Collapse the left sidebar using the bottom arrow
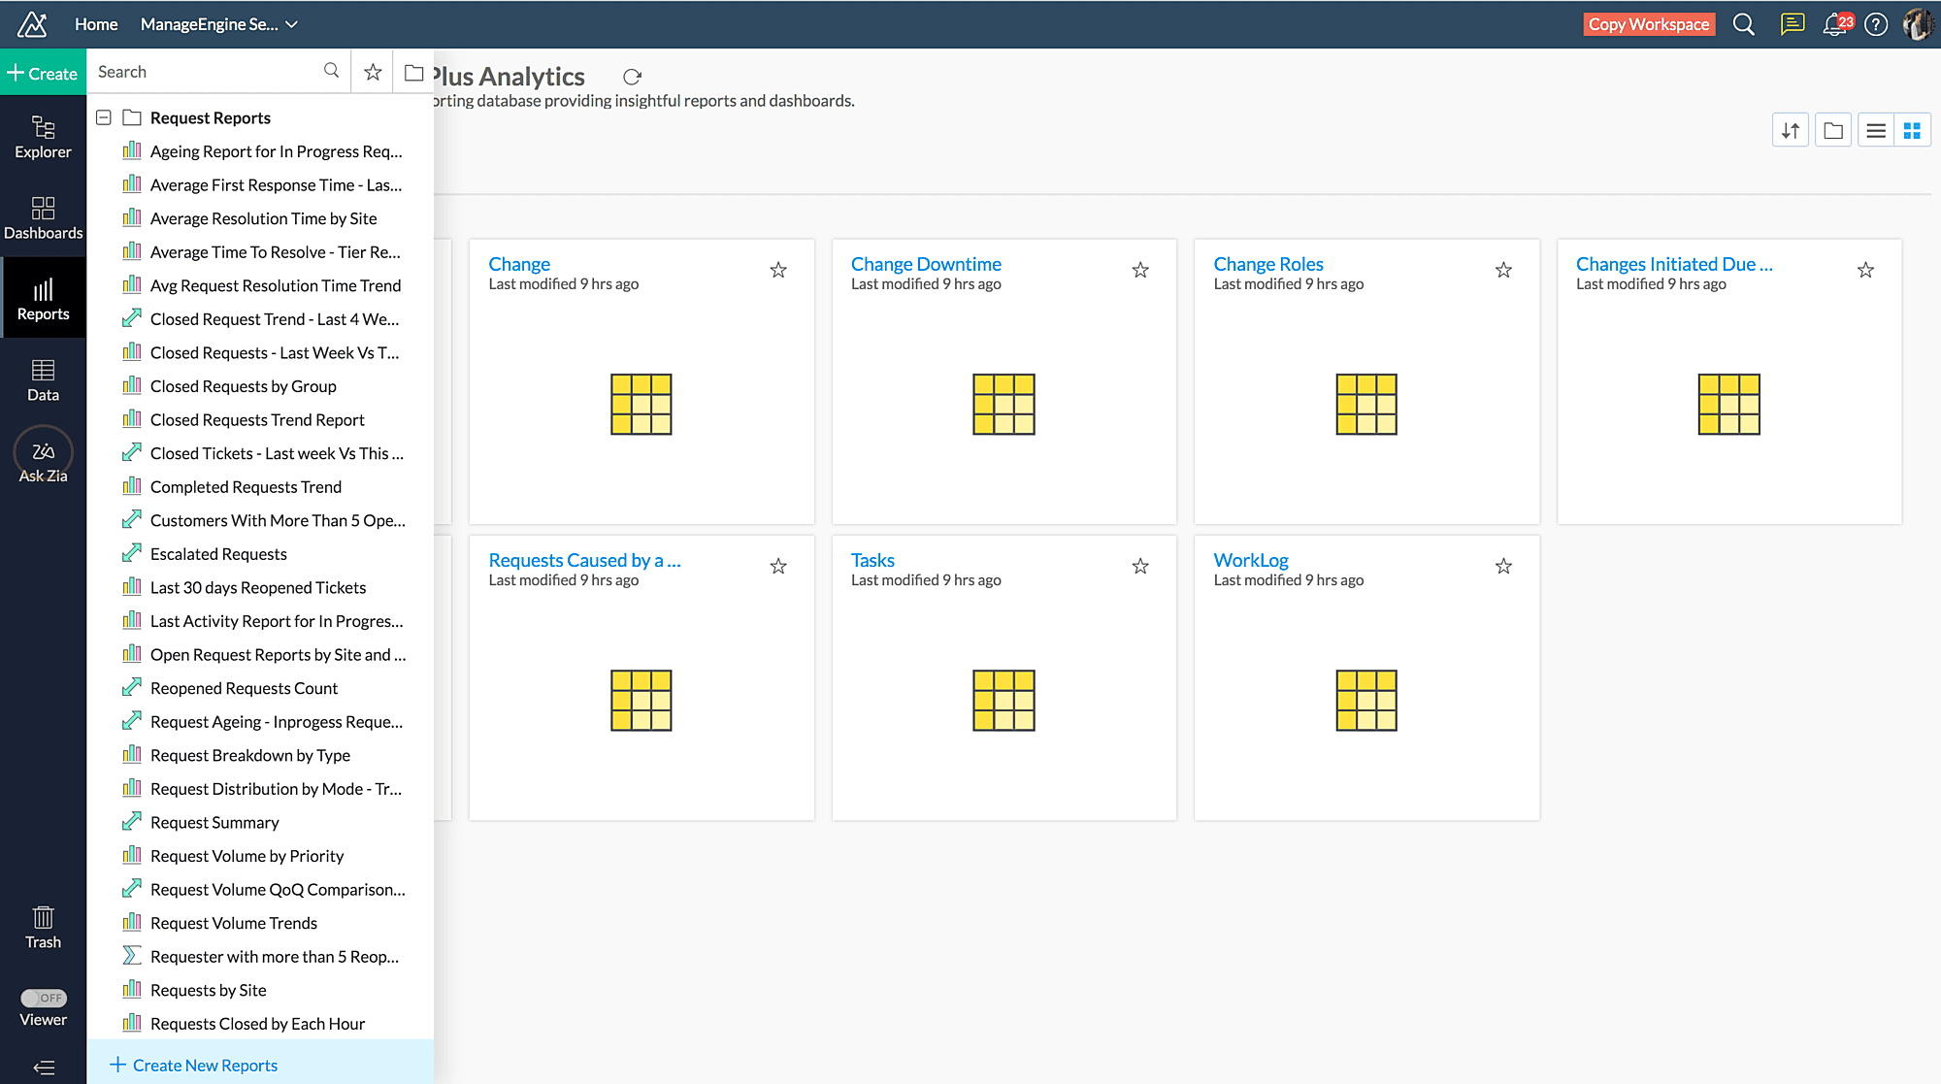Screen dimensions: 1941x1084 coord(43,1068)
